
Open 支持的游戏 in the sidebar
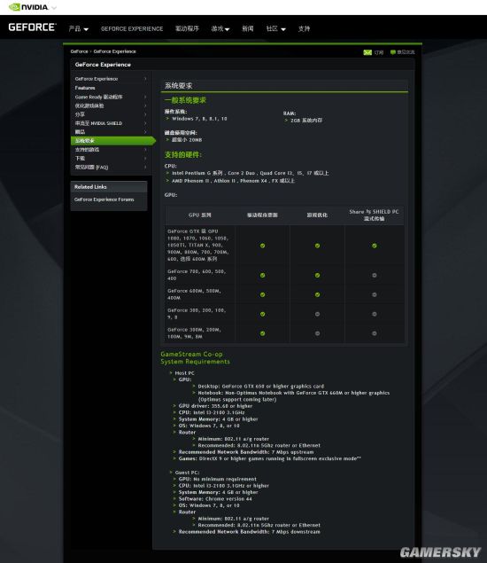[87, 149]
